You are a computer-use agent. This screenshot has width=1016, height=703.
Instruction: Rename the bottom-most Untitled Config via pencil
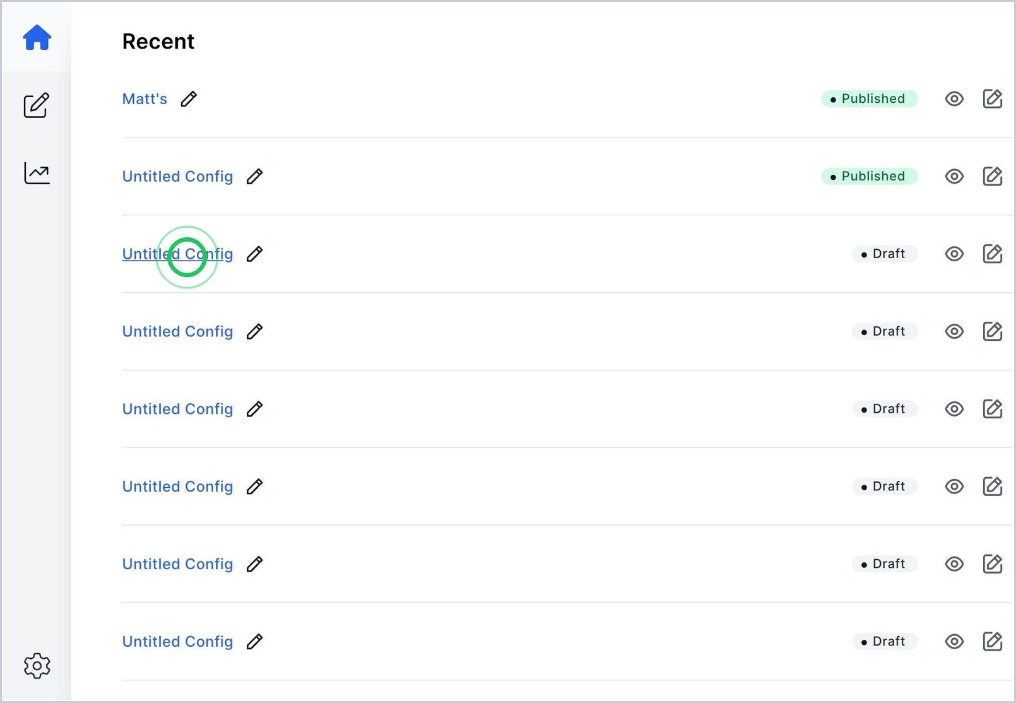click(254, 642)
